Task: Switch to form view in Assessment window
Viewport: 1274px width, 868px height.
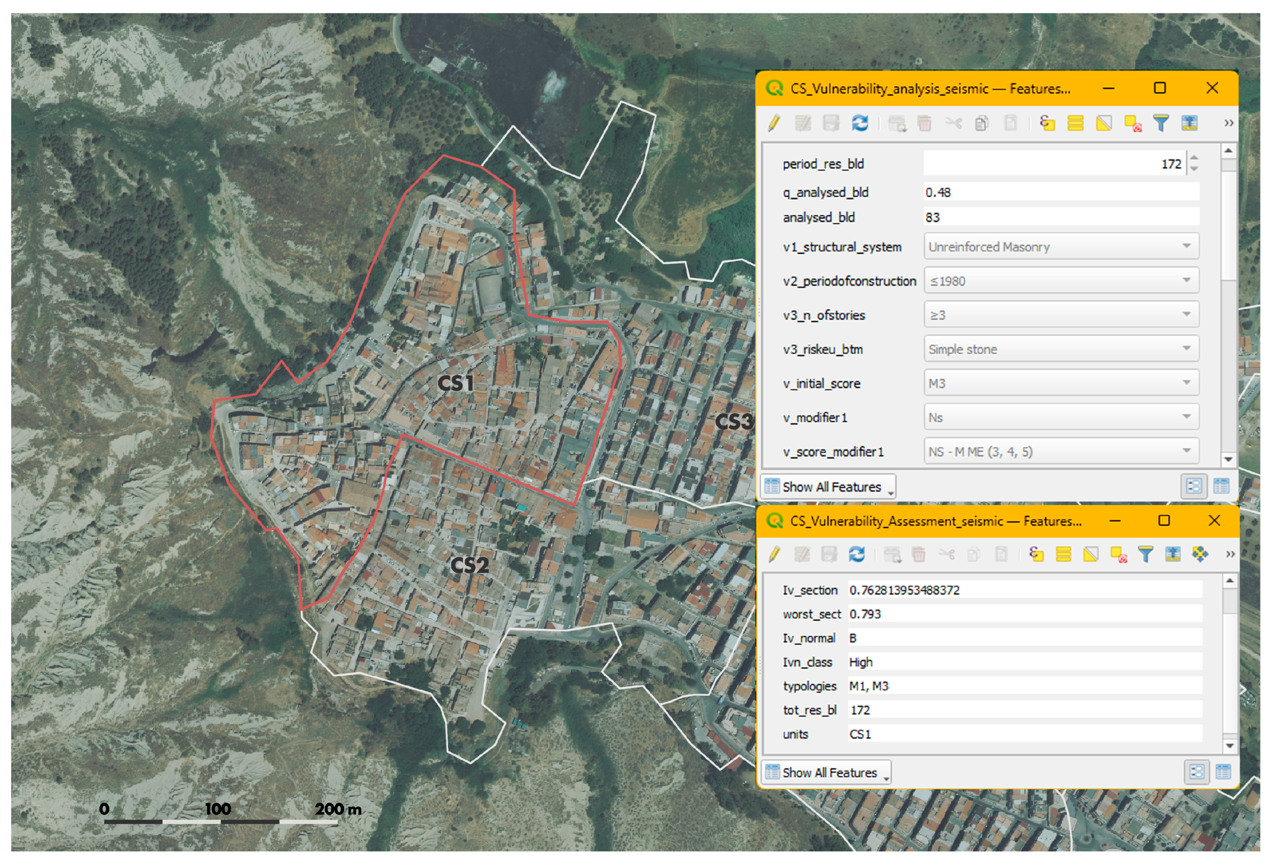Action: [1197, 772]
